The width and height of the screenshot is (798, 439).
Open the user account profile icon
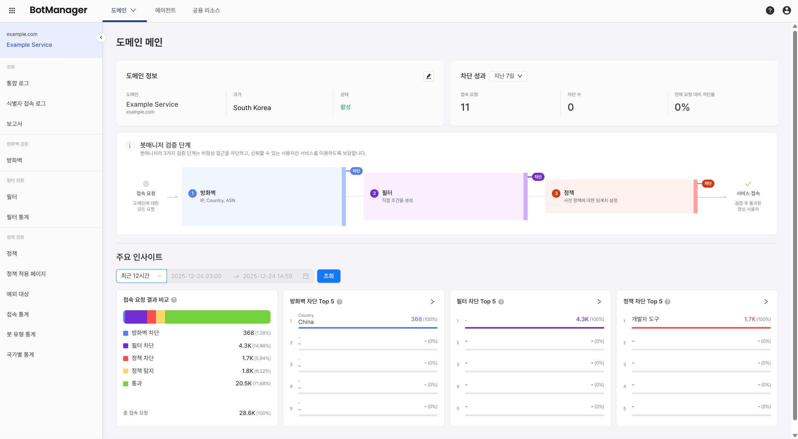pos(786,10)
